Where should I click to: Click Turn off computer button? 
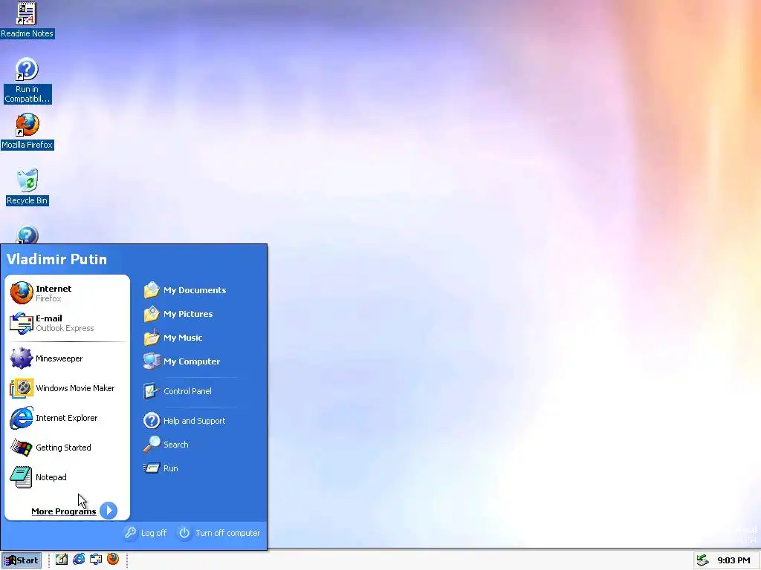(219, 533)
